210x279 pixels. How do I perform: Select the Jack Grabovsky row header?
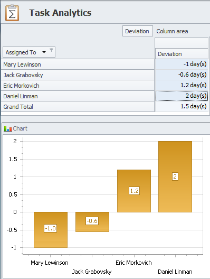pos(78,75)
